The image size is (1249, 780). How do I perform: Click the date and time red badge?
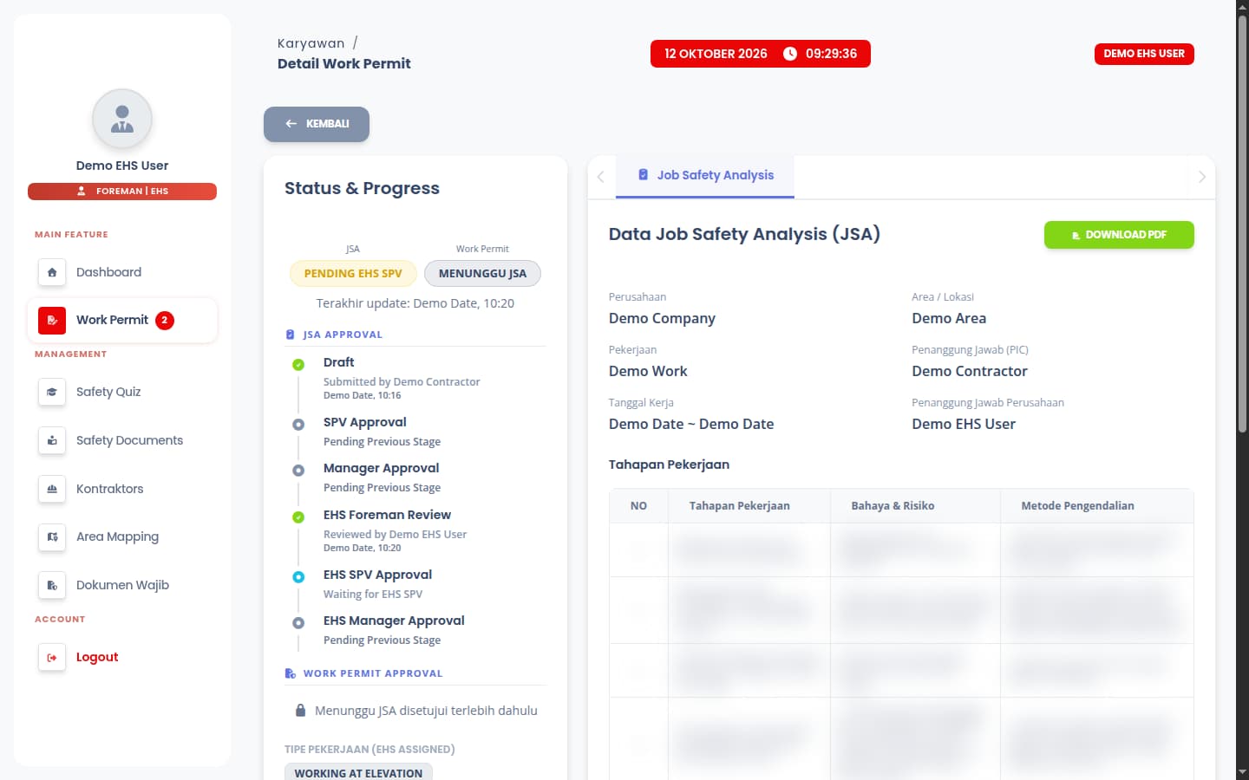[x=761, y=54]
